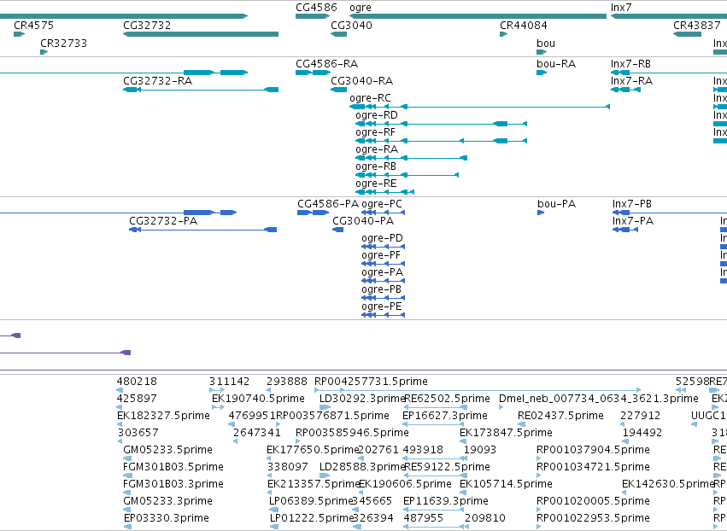Open EST EK190740.5prime
Image resolution: width=727 pixels, height=531 pixels.
click(x=258, y=399)
